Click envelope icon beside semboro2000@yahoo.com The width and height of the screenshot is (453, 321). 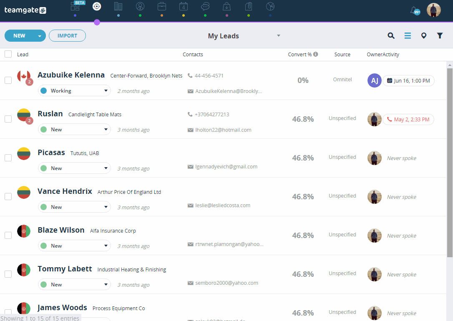tap(190, 283)
